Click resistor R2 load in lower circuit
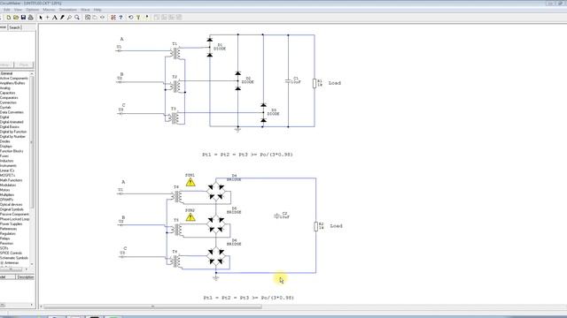 pyautogui.click(x=315, y=226)
